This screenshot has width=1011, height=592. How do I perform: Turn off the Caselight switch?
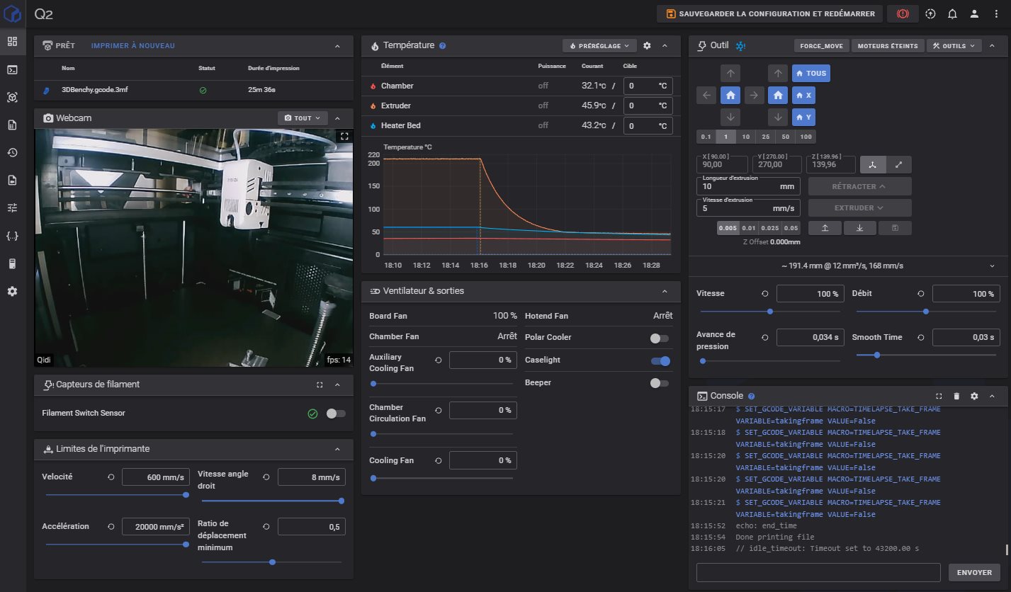click(660, 361)
